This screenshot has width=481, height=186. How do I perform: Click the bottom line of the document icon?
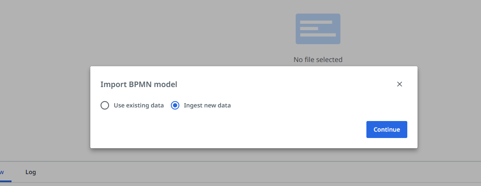click(317, 35)
